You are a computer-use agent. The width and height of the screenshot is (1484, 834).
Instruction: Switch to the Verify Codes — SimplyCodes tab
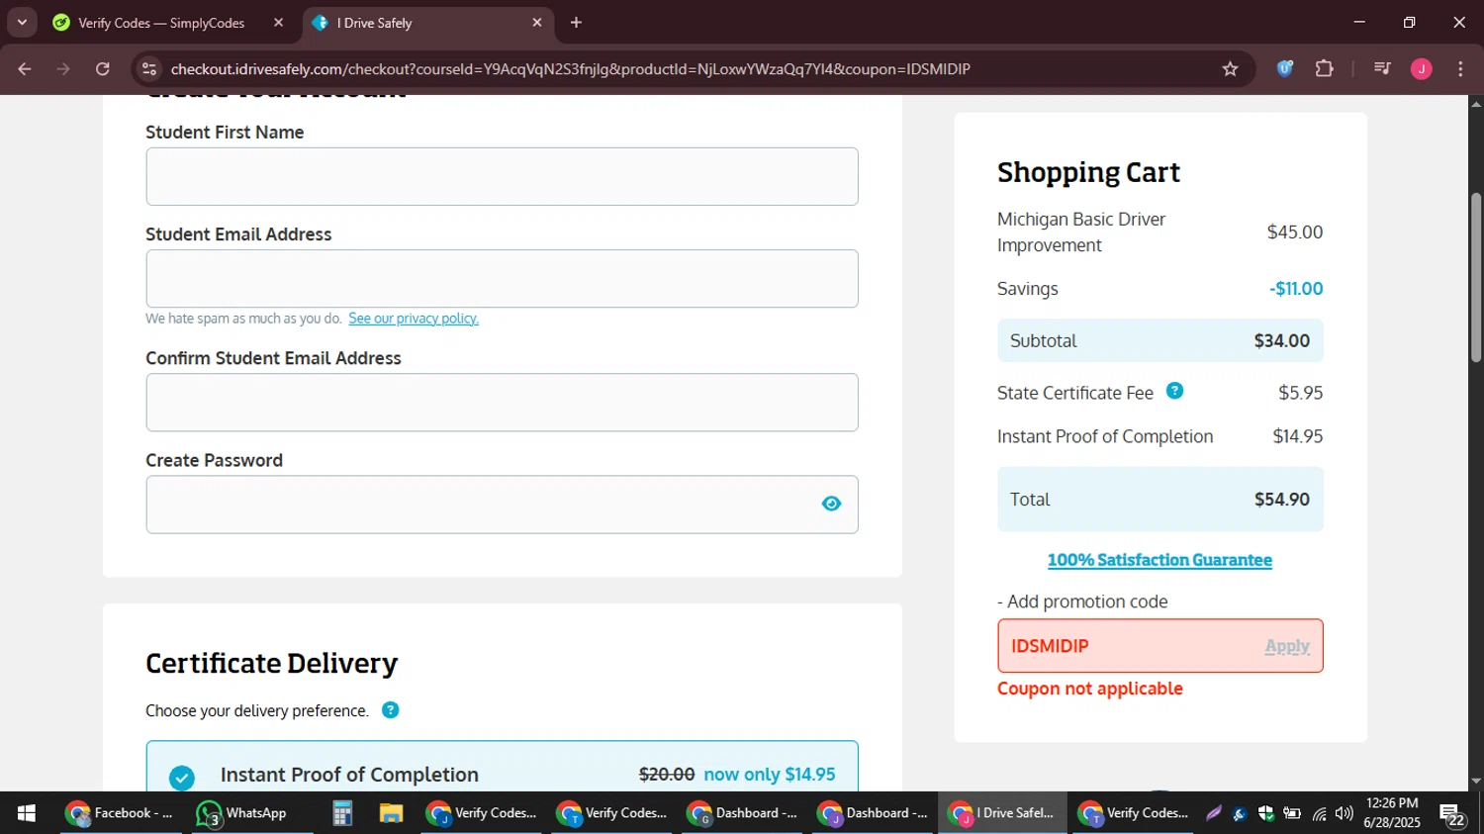pyautogui.click(x=161, y=23)
